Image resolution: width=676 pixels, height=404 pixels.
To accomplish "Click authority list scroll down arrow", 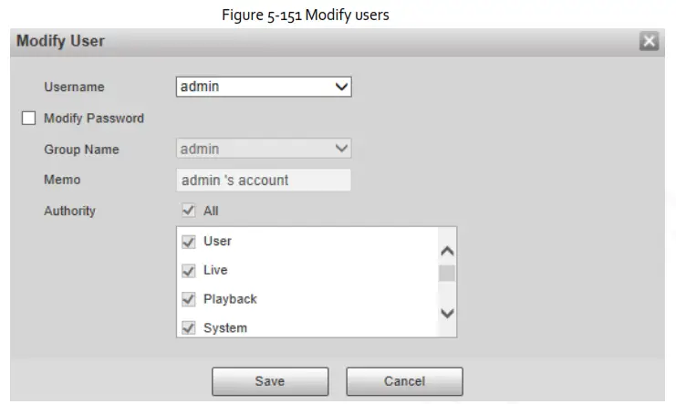I will 448,313.
